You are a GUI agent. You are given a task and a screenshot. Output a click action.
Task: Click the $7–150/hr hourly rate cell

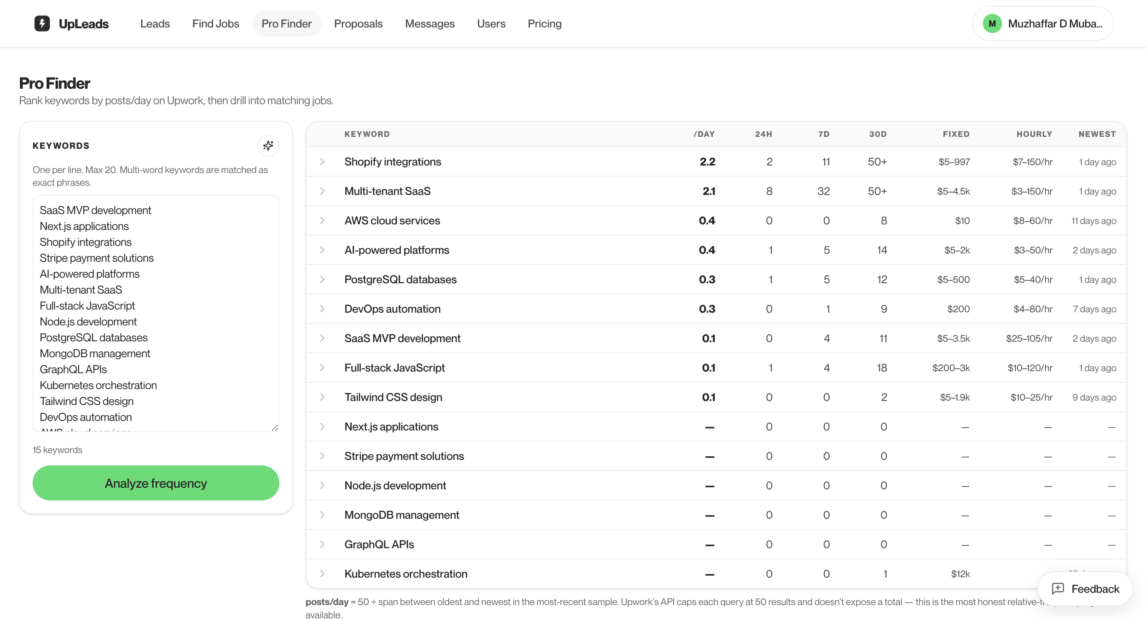click(1033, 162)
